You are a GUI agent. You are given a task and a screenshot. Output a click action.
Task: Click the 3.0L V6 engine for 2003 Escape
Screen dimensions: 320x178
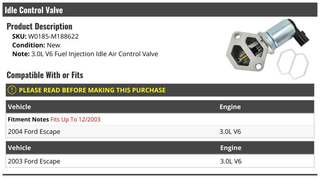pos(231,161)
